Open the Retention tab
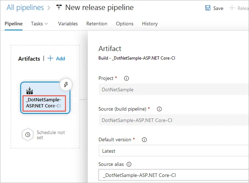 pos(97,24)
